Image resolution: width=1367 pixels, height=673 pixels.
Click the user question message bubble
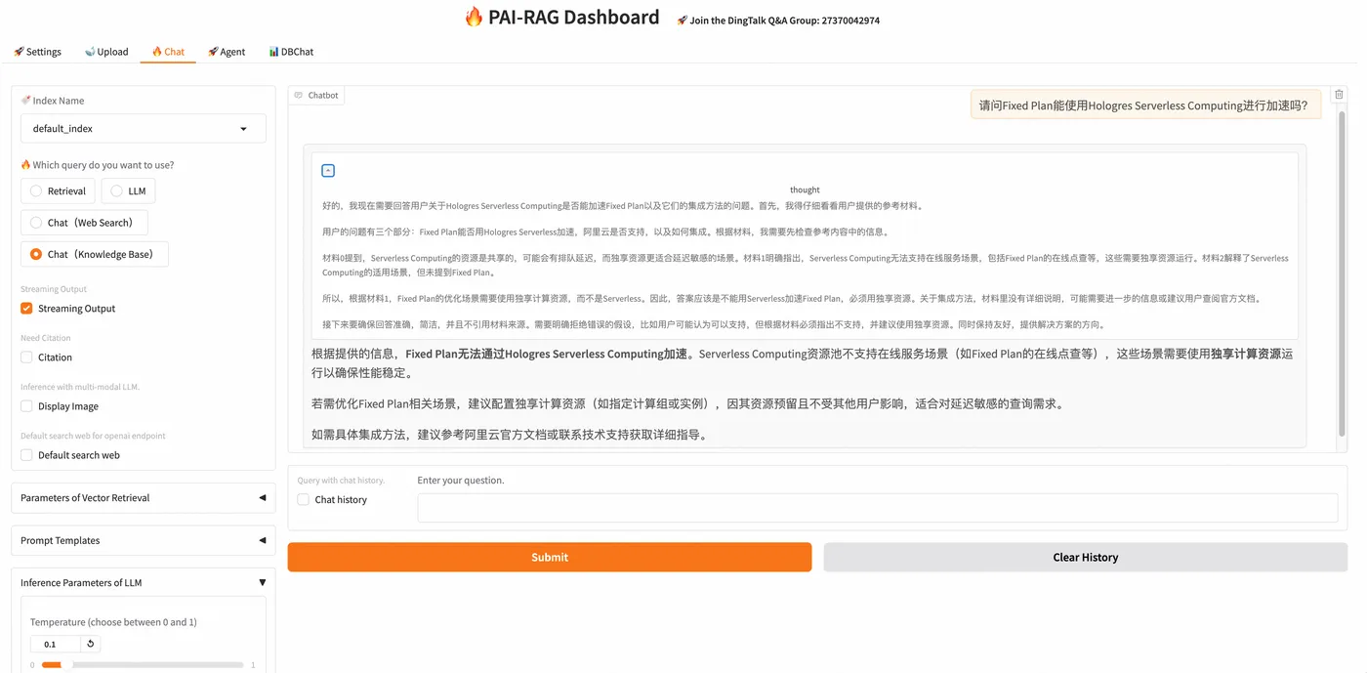pos(1145,105)
